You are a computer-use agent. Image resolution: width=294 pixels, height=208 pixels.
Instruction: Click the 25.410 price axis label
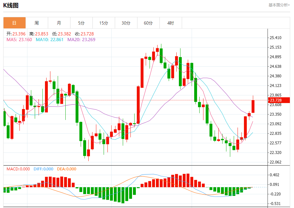[x=276, y=38]
